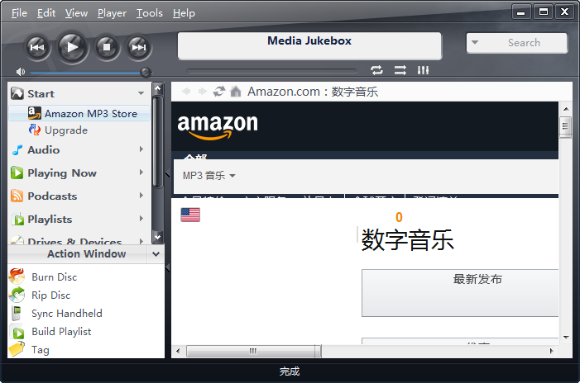Image resolution: width=580 pixels, height=383 pixels.
Task: Toggle repeat mode icon
Action: (x=376, y=70)
